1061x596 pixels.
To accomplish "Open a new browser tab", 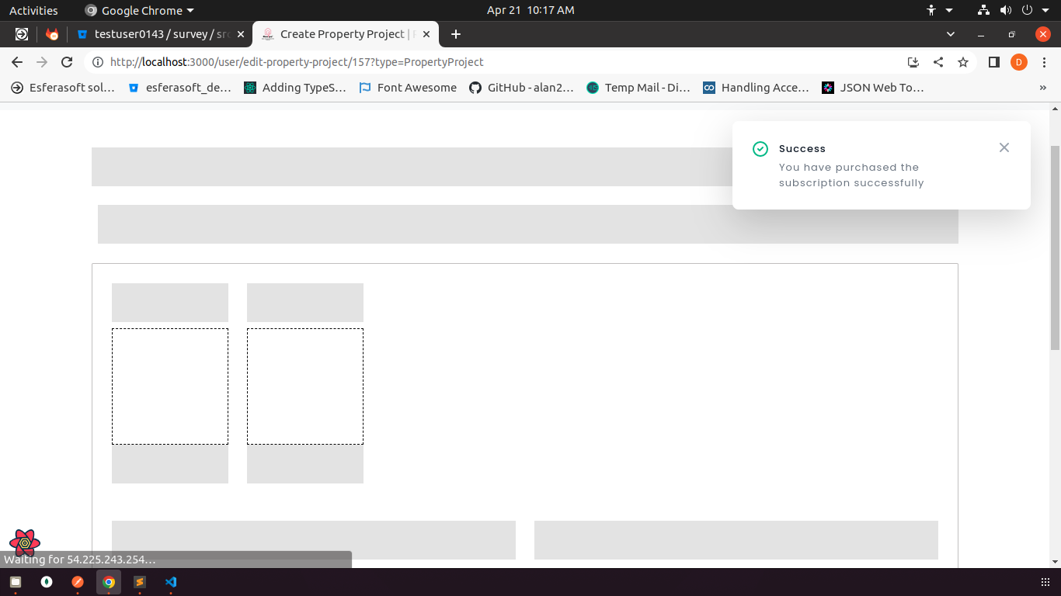I will point(456,34).
